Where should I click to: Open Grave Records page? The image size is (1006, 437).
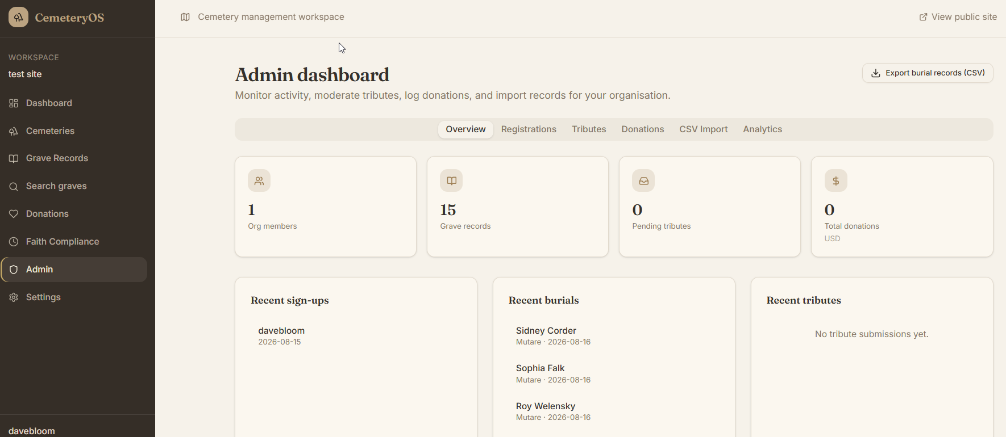click(74, 158)
